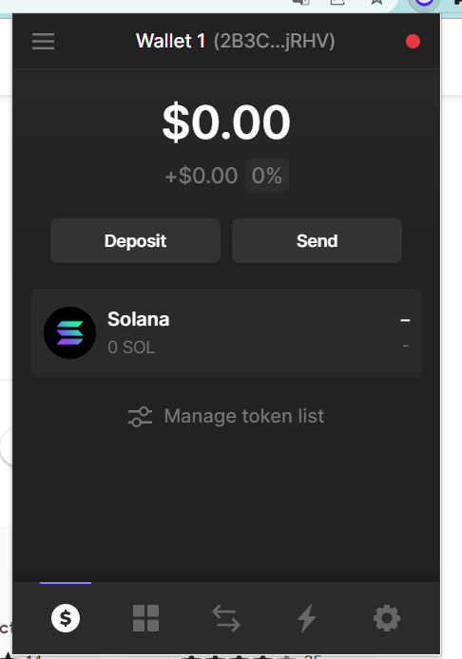Open the Swap arrows tab

point(226,618)
